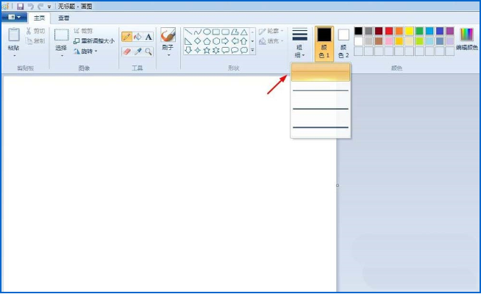This screenshot has height=294, width=481.
Task: Select the Color picker eyedropper tool
Action: 138,51
